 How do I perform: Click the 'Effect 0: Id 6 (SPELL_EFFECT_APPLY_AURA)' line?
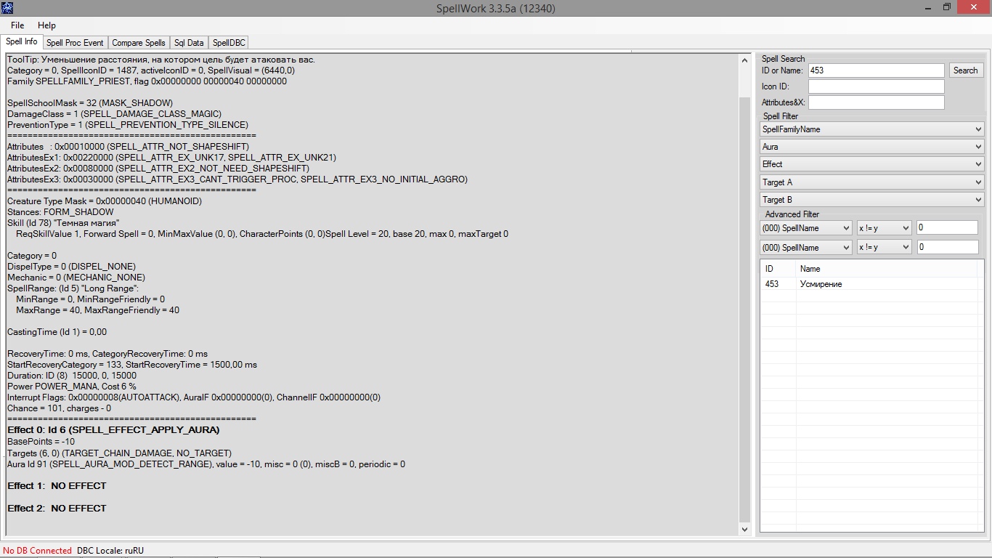[113, 430]
